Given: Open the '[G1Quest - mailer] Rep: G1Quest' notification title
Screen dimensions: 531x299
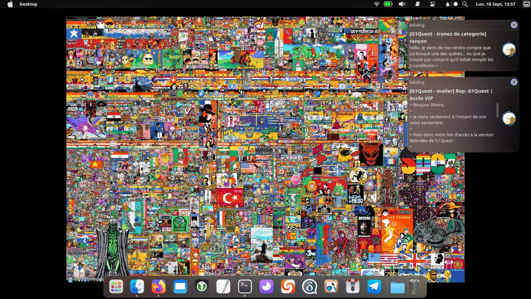Looking at the screenshot, I should click(451, 94).
